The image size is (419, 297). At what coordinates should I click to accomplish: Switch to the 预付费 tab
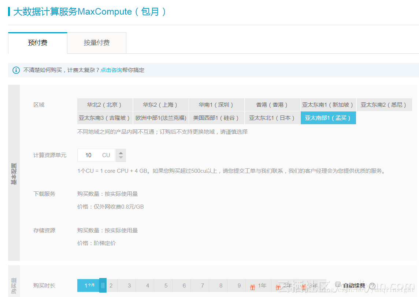point(37,43)
